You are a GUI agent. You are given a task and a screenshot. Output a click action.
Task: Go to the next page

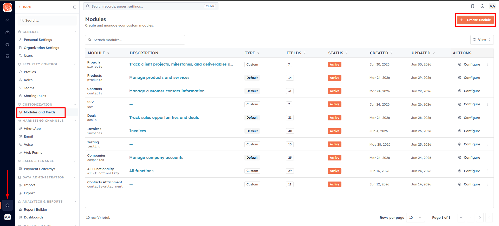point(480,217)
